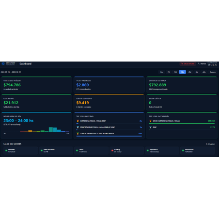Select the Año period filter
Viewport: 219px width, 219px height.
[204, 72]
